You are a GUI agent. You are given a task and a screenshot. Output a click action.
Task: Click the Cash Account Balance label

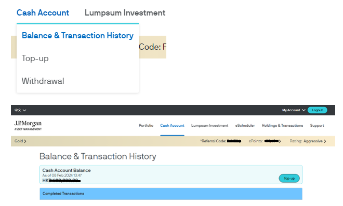67,170
